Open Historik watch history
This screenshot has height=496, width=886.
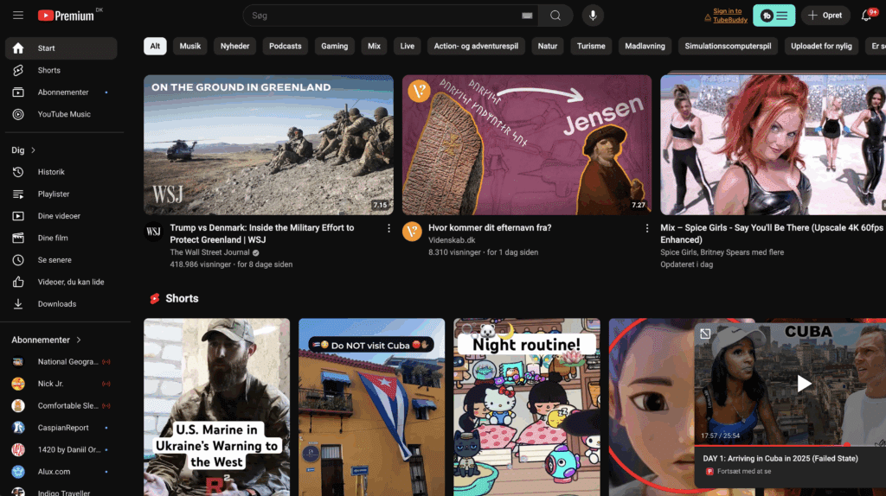(61, 172)
